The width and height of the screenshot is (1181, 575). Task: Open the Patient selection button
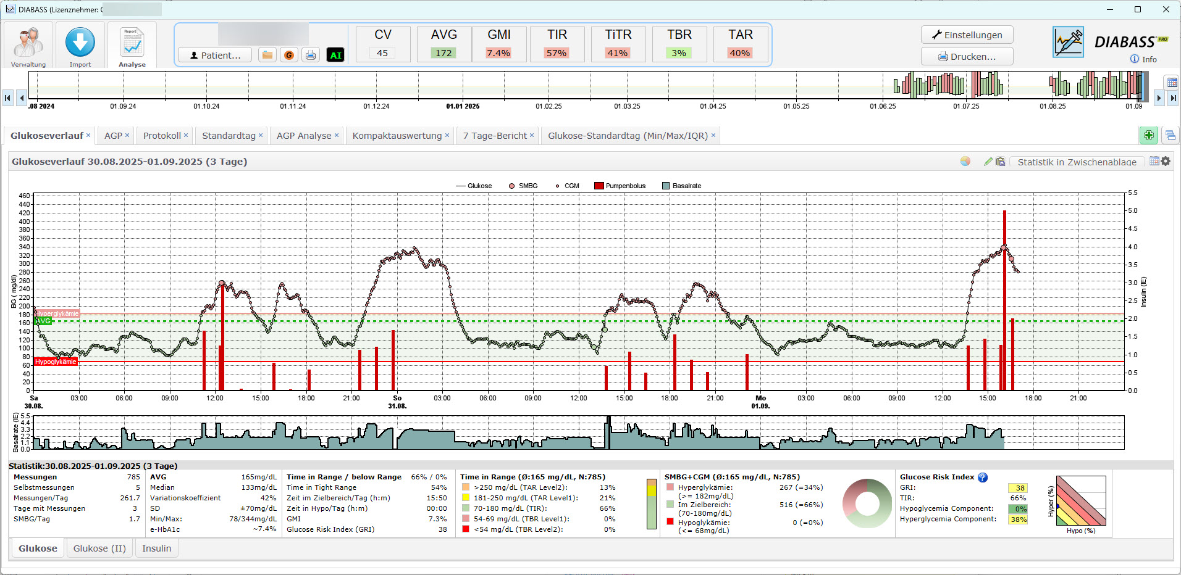click(x=214, y=55)
